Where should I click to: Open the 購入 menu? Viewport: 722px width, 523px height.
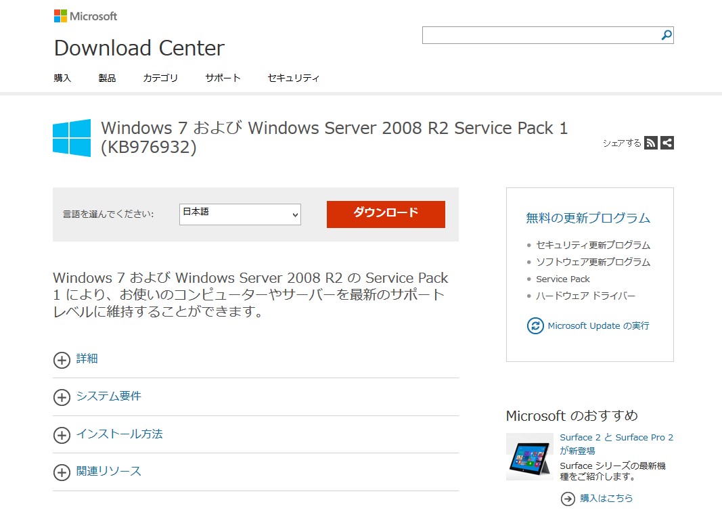point(62,78)
